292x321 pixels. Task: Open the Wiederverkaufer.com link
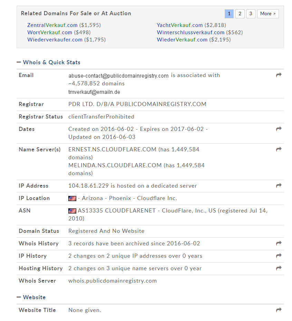(55, 40)
